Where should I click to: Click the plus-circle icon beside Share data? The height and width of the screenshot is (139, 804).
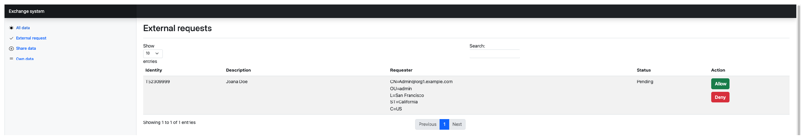coord(12,48)
